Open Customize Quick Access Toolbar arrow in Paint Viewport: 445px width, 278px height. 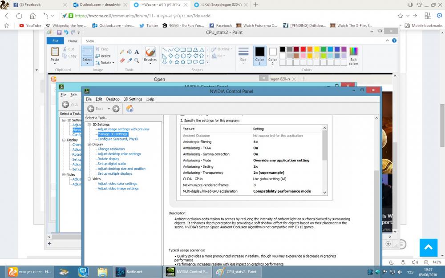(79, 32)
